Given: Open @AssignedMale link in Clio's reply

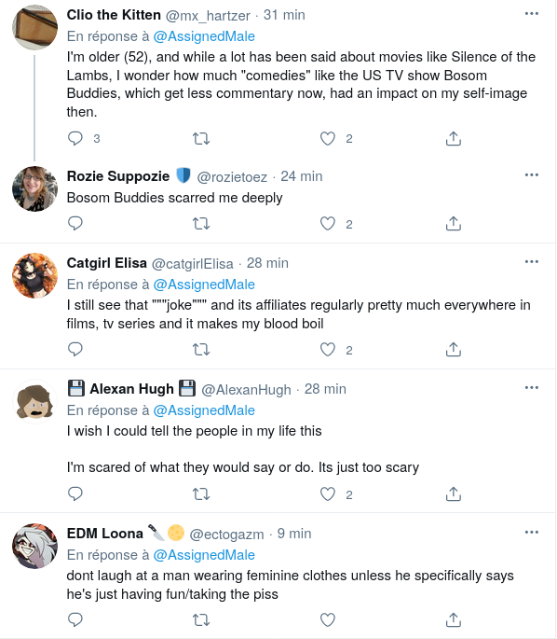Looking at the screenshot, I should [x=204, y=36].
